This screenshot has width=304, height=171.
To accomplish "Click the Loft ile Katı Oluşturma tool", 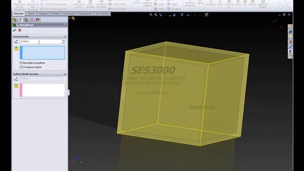I will 53,4.
